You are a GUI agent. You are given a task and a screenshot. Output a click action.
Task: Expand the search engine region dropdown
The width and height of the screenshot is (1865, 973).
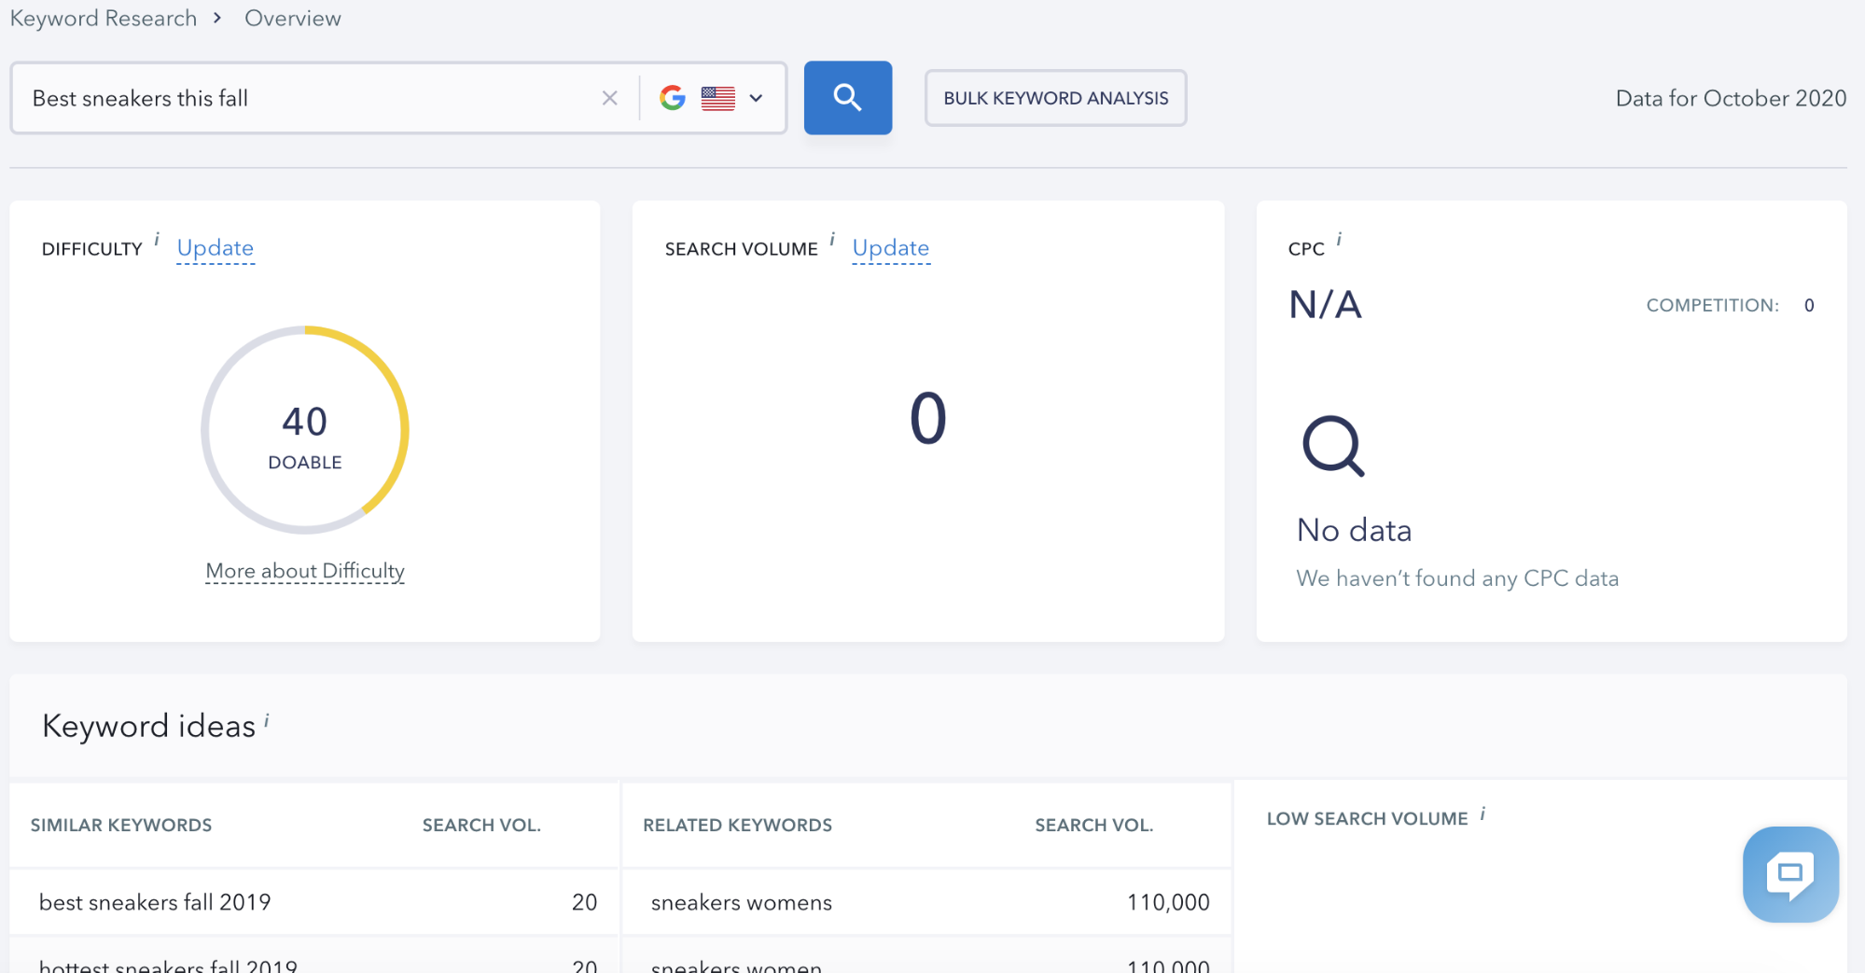(x=756, y=98)
